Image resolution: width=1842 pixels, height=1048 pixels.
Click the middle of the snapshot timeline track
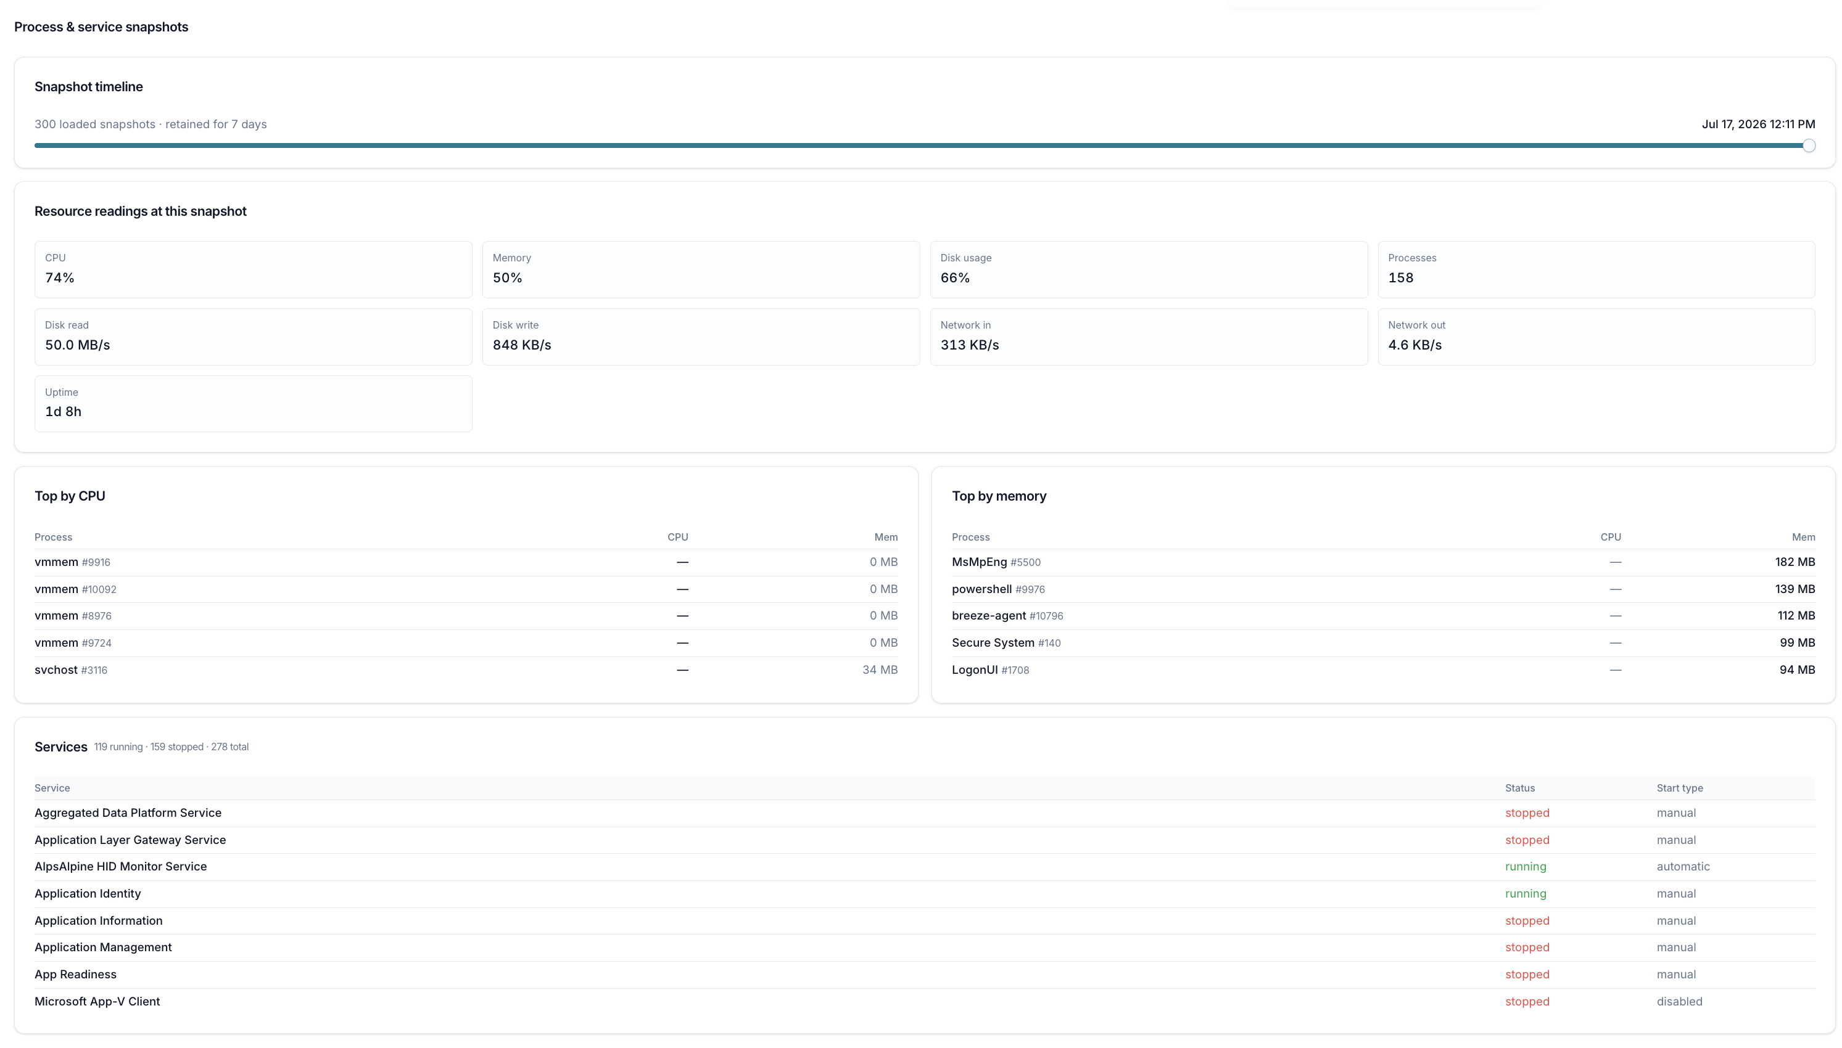[925, 146]
